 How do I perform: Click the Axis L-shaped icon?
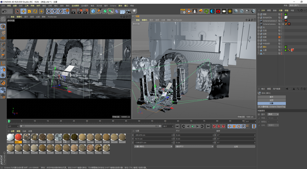coord(3,63)
